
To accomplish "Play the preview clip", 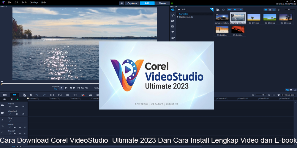I will [x=61, y=88].
